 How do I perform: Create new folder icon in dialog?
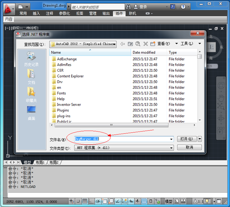point(153,44)
